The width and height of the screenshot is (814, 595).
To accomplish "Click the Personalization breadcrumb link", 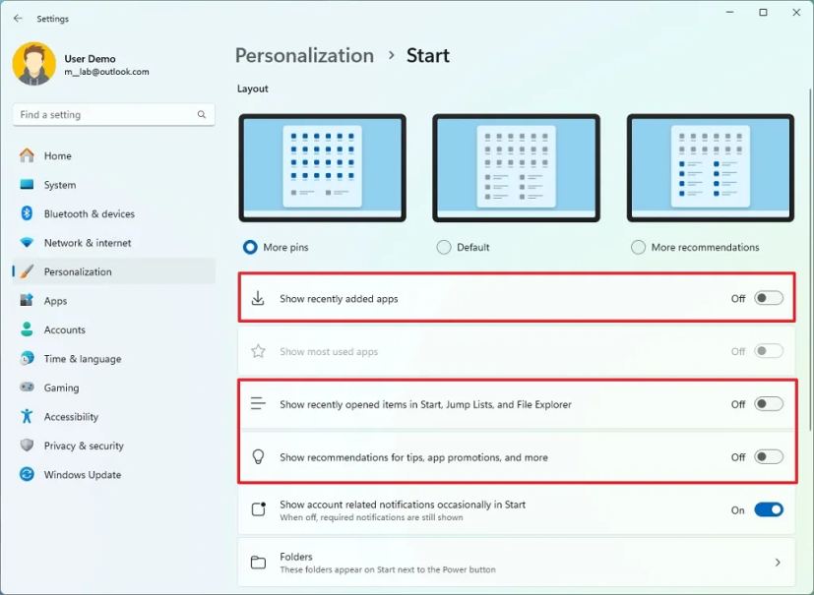I will pos(303,55).
